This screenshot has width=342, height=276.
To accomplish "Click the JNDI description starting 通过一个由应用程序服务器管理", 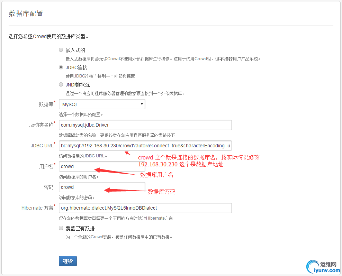I will click(125, 93).
